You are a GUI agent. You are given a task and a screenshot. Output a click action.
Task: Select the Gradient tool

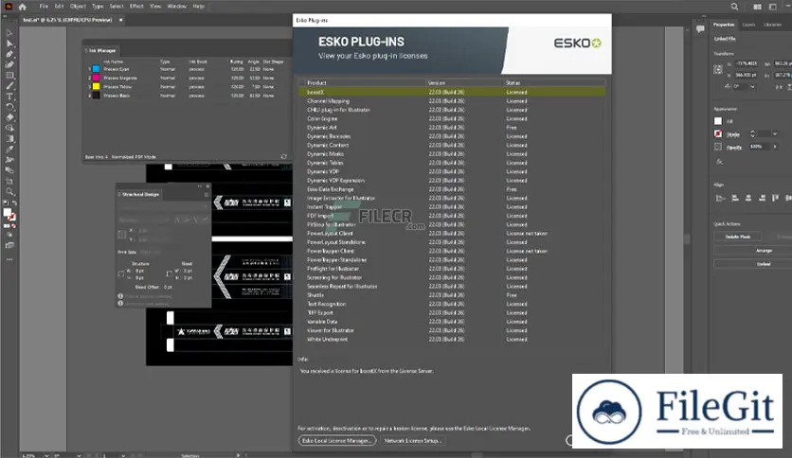point(9,139)
